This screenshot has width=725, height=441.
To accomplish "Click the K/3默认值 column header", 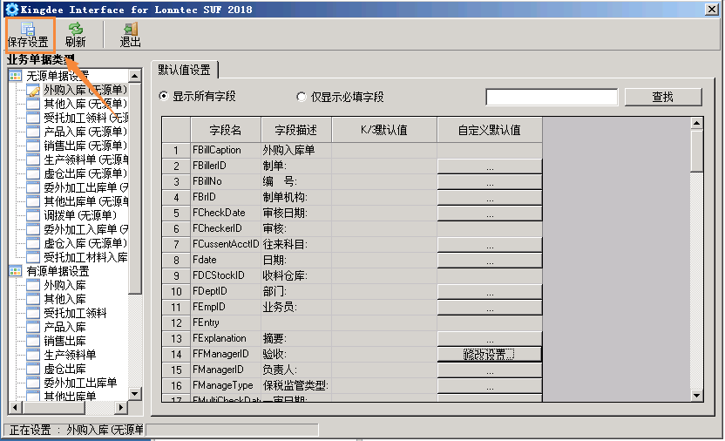I will (x=384, y=130).
